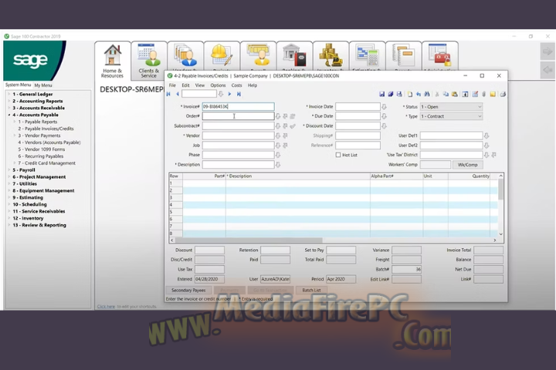Click the Paste toolbar icon
The width and height of the screenshot is (556, 370).
click(x=455, y=94)
